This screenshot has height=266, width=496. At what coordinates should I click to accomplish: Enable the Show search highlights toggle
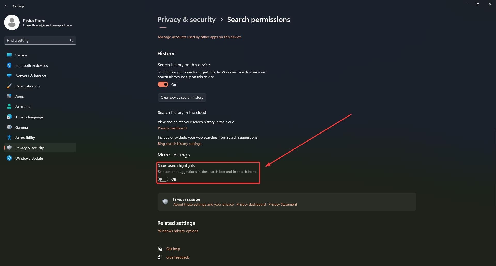pyautogui.click(x=163, y=179)
